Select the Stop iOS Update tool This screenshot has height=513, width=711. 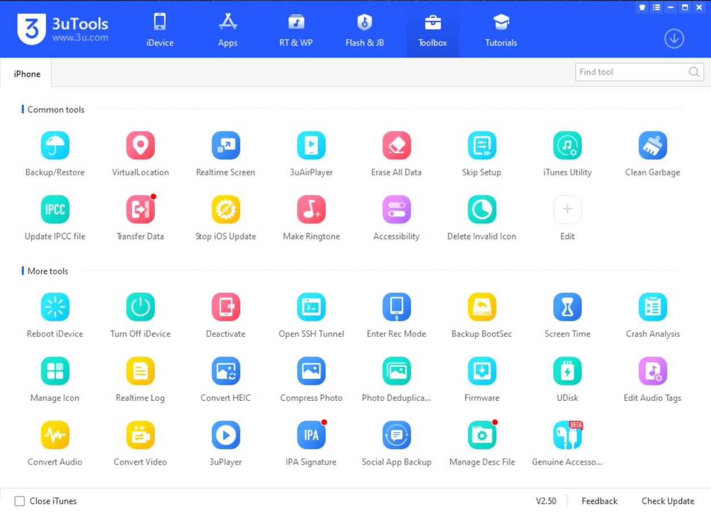pyautogui.click(x=225, y=210)
